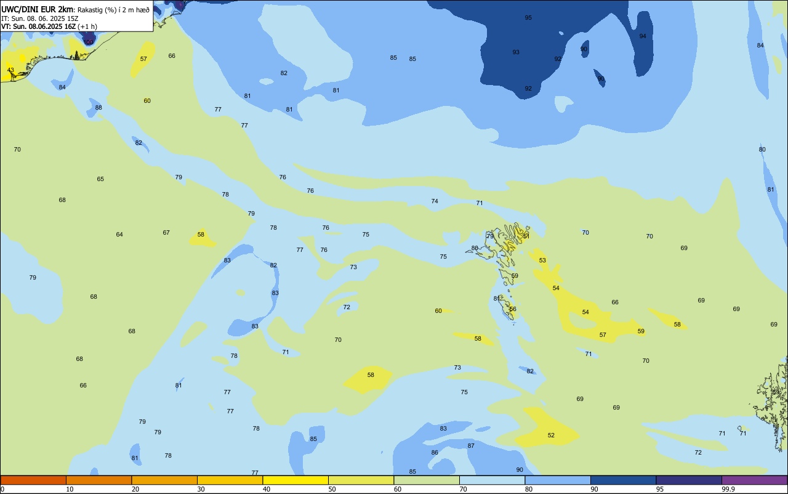Click the '10' legend tick label

pos(70,489)
